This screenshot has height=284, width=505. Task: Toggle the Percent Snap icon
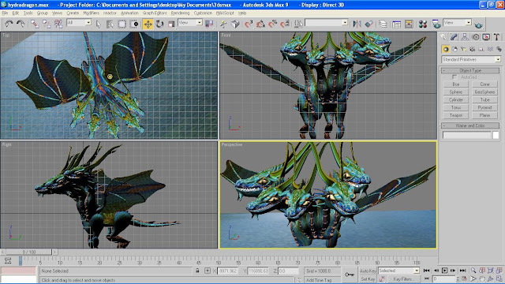click(272, 24)
